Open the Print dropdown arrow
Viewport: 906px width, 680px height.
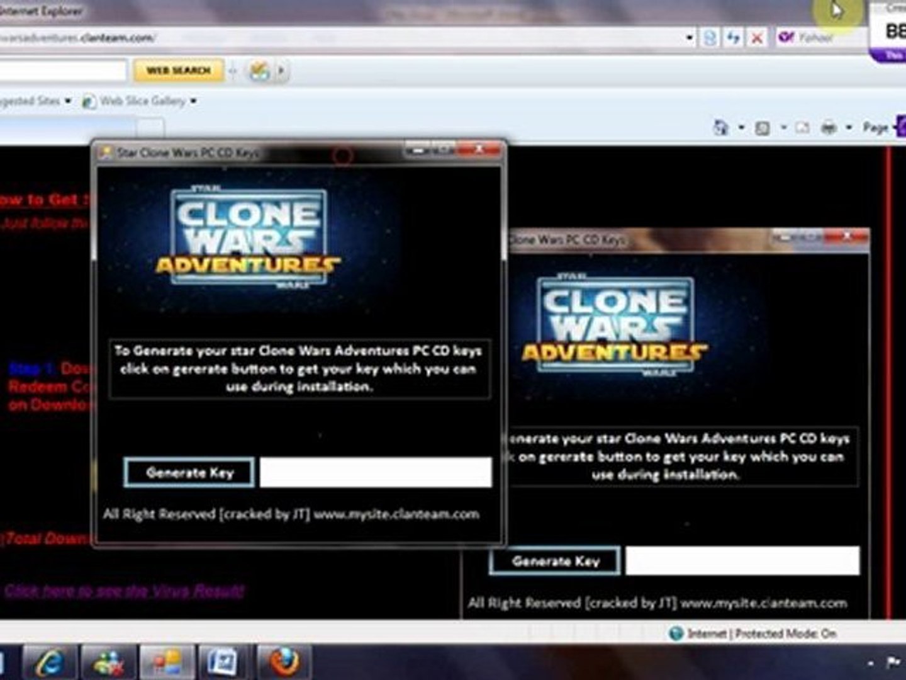coord(849,128)
